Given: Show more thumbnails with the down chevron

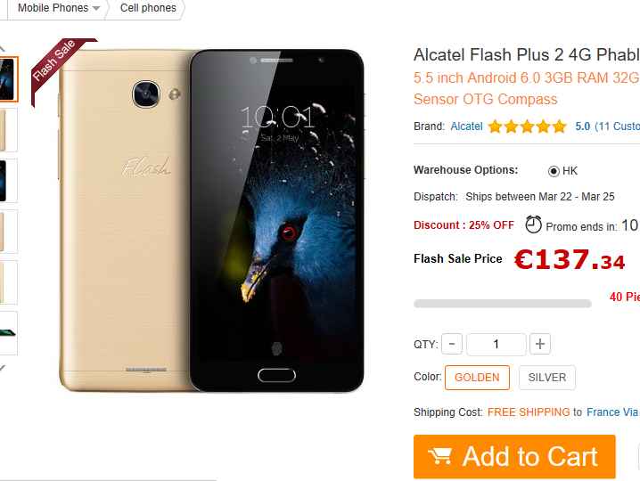Looking at the screenshot, I should [3, 368].
